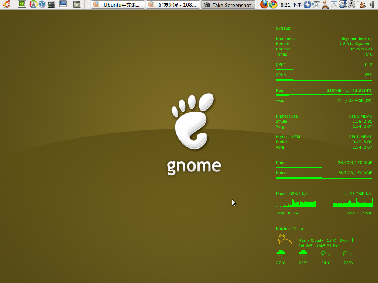Viewport: 378px width, 283px height.
Task: Launch Firefox from panel launcher
Action: [264, 4]
